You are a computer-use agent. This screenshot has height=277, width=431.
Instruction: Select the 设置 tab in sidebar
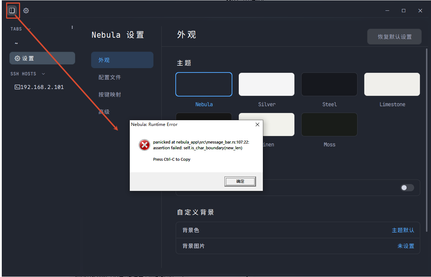pyautogui.click(x=42, y=58)
